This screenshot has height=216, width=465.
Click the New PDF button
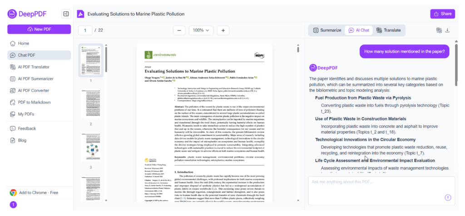pyautogui.click(x=39, y=29)
